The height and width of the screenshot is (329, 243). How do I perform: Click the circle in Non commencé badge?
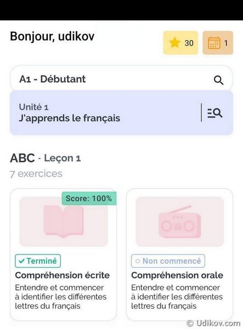tap(138, 261)
